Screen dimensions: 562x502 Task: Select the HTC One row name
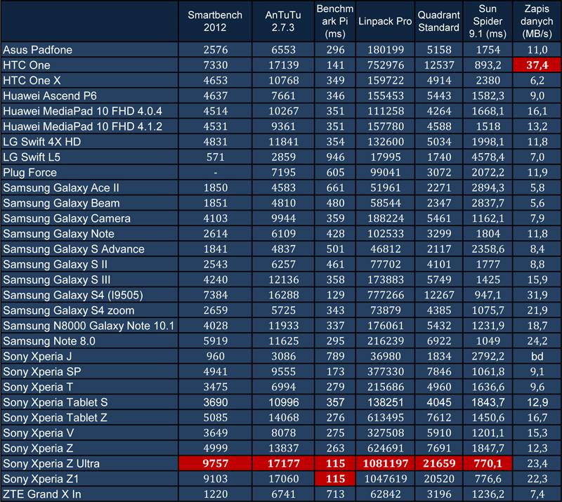point(27,65)
